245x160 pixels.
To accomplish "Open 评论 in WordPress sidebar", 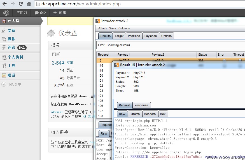I will tap(11, 48).
